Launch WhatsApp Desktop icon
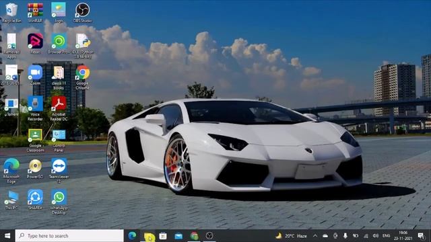The image size is (431, 242). point(59,202)
